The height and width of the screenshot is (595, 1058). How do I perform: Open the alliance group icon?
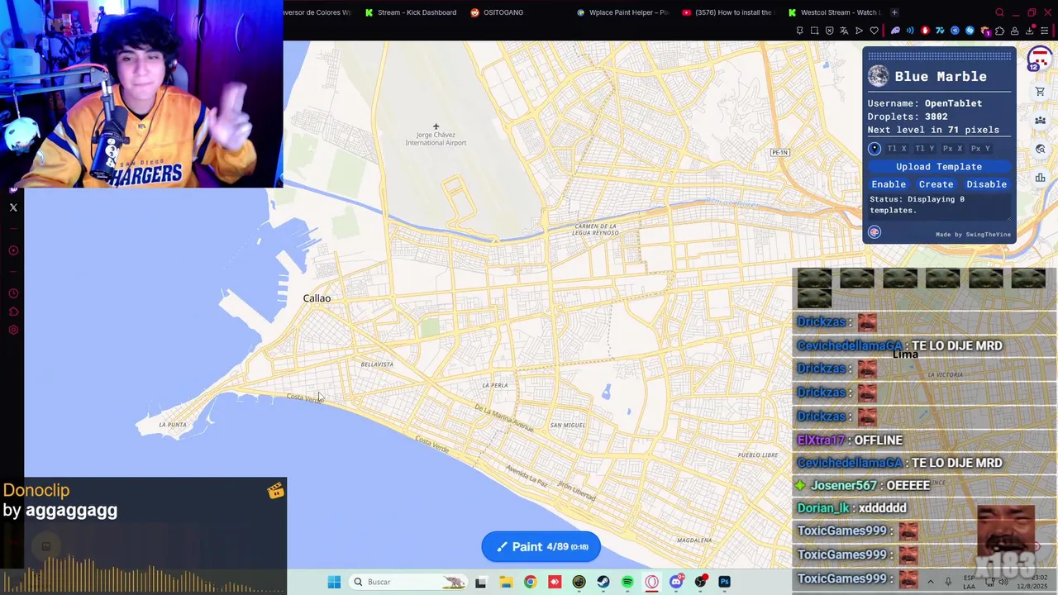click(1040, 120)
